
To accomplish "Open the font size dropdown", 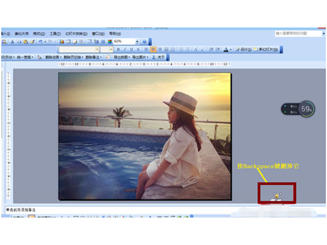I will [x=111, y=50].
